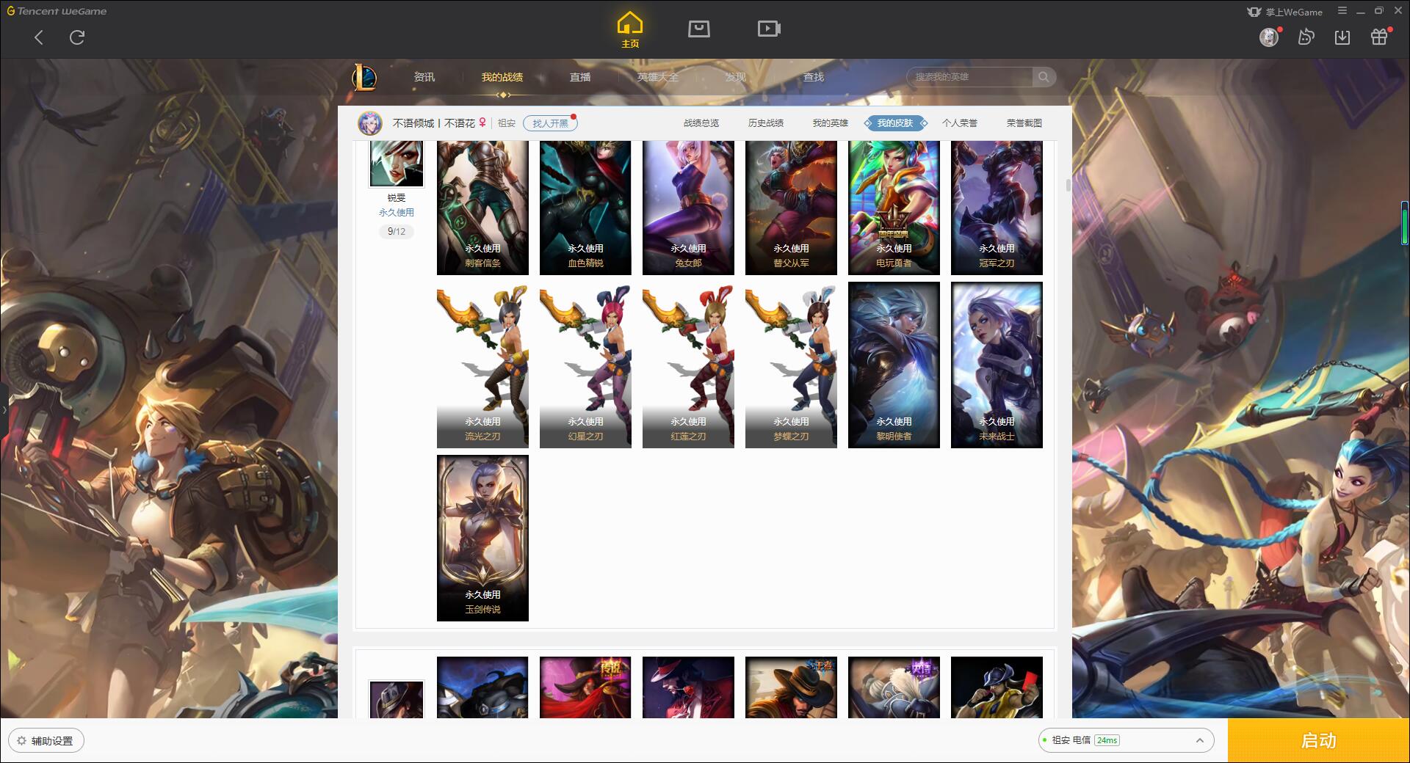Image resolution: width=1410 pixels, height=763 pixels.
Task: Open the 资讯 news tab
Action: 424,77
